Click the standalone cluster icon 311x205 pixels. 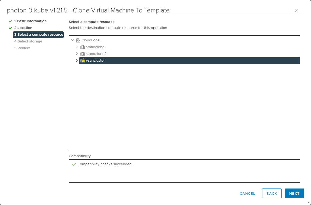pos(83,47)
